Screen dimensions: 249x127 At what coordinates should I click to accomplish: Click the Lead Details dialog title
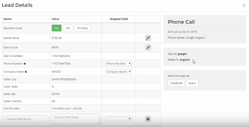pos(17,5)
